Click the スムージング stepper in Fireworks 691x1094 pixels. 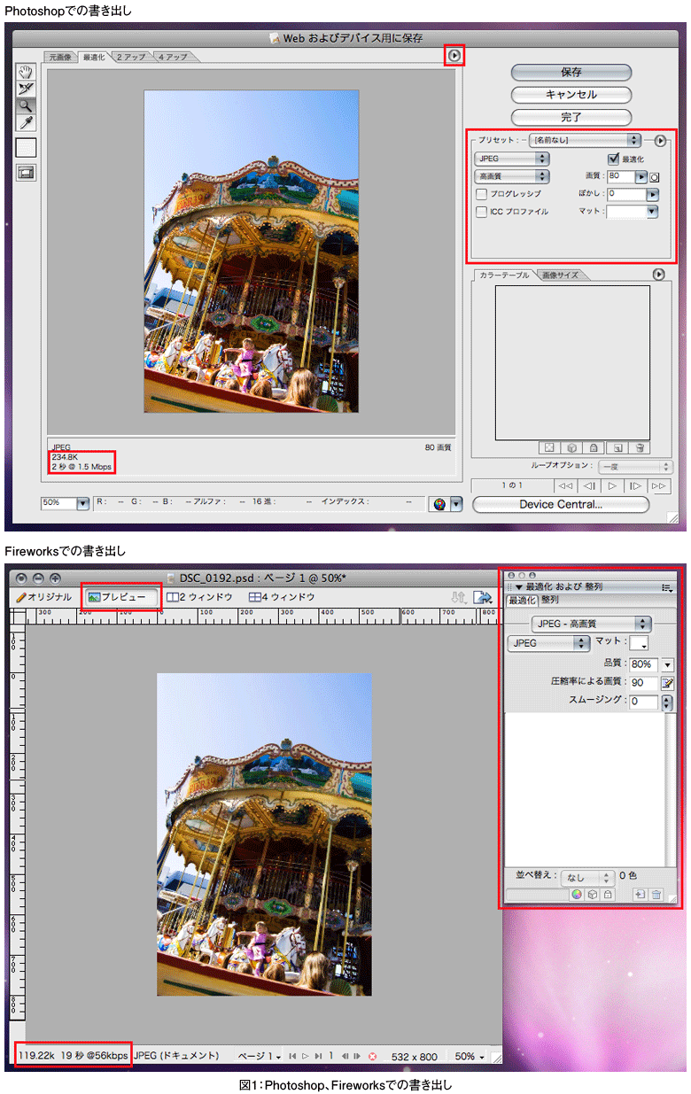click(667, 702)
